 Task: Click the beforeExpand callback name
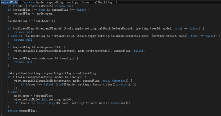(x=122, y=29)
